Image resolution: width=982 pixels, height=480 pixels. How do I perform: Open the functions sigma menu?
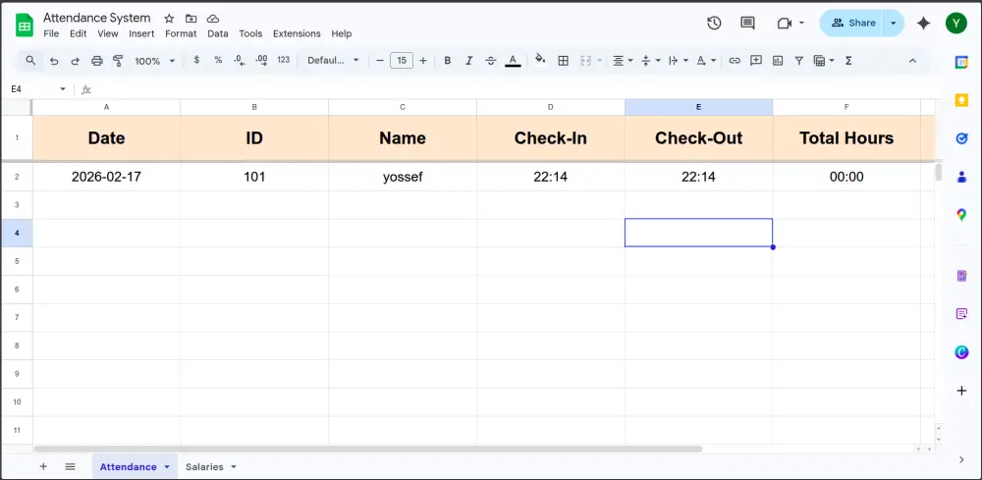click(x=848, y=61)
